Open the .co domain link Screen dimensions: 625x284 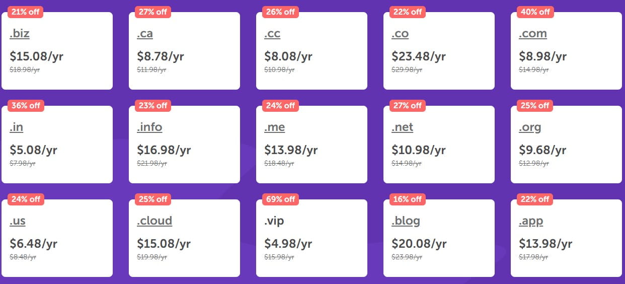pos(400,34)
